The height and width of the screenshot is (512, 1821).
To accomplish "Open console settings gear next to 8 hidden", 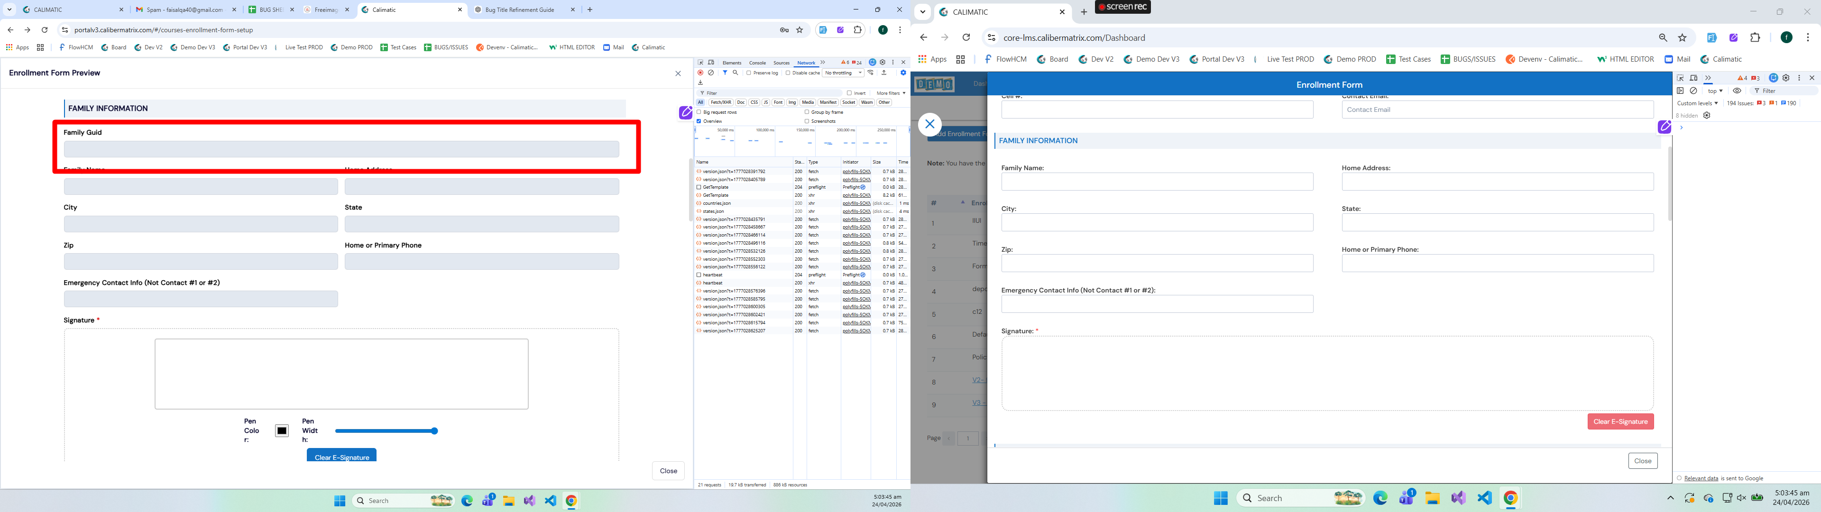I will click(x=1707, y=116).
